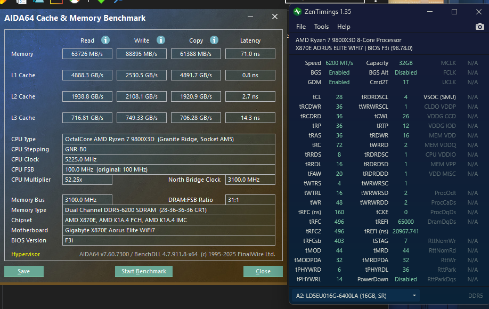Click the Close button in AIDA64
489x309 pixels.
[263, 271]
